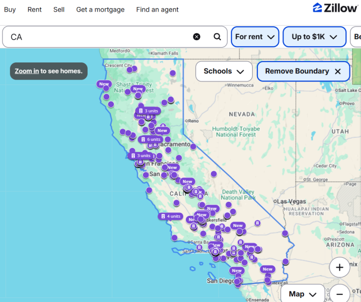
Task: Click Remove Boundary button
Action: [303, 71]
